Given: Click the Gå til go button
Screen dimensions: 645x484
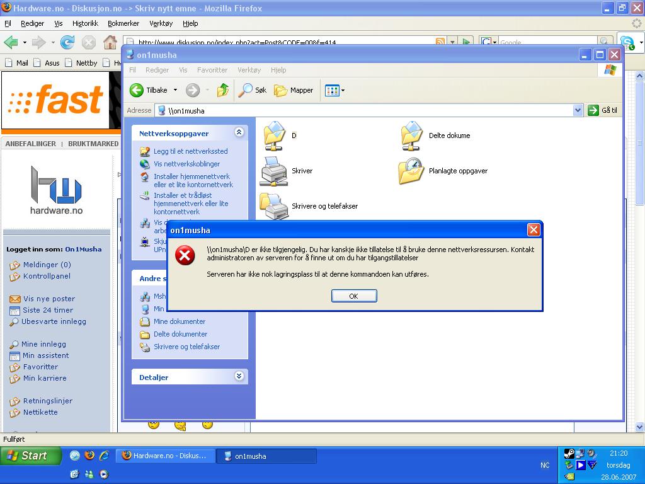Looking at the screenshot, I should 603,110.
